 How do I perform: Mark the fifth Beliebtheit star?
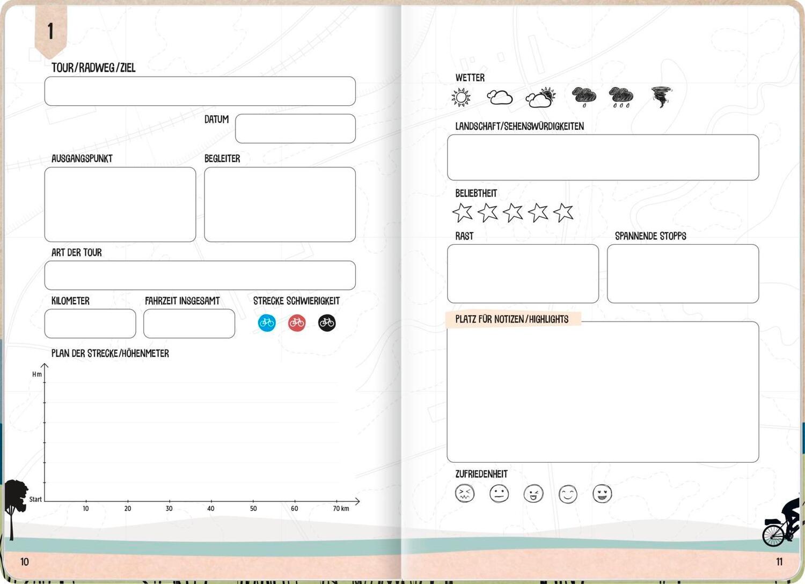pos(563,213)
